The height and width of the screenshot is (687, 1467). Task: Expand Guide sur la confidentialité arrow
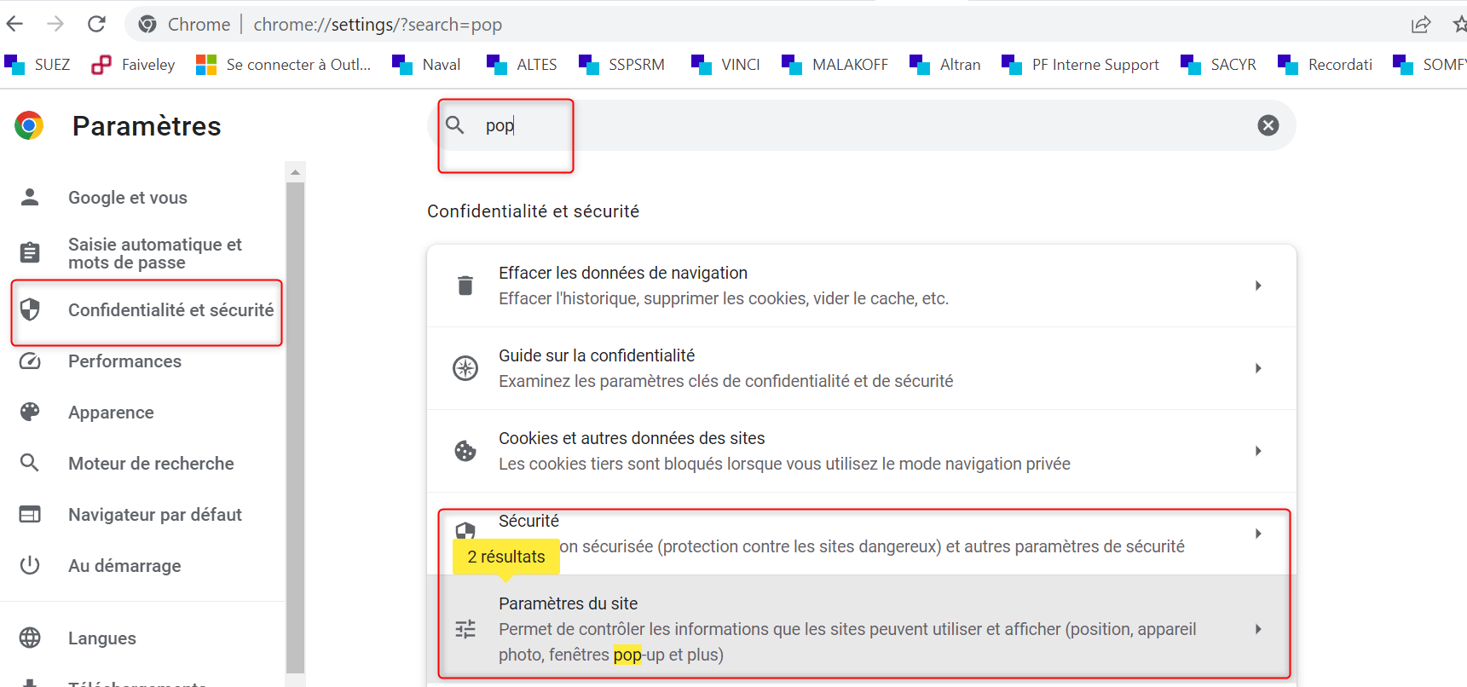click(1258, 368)
